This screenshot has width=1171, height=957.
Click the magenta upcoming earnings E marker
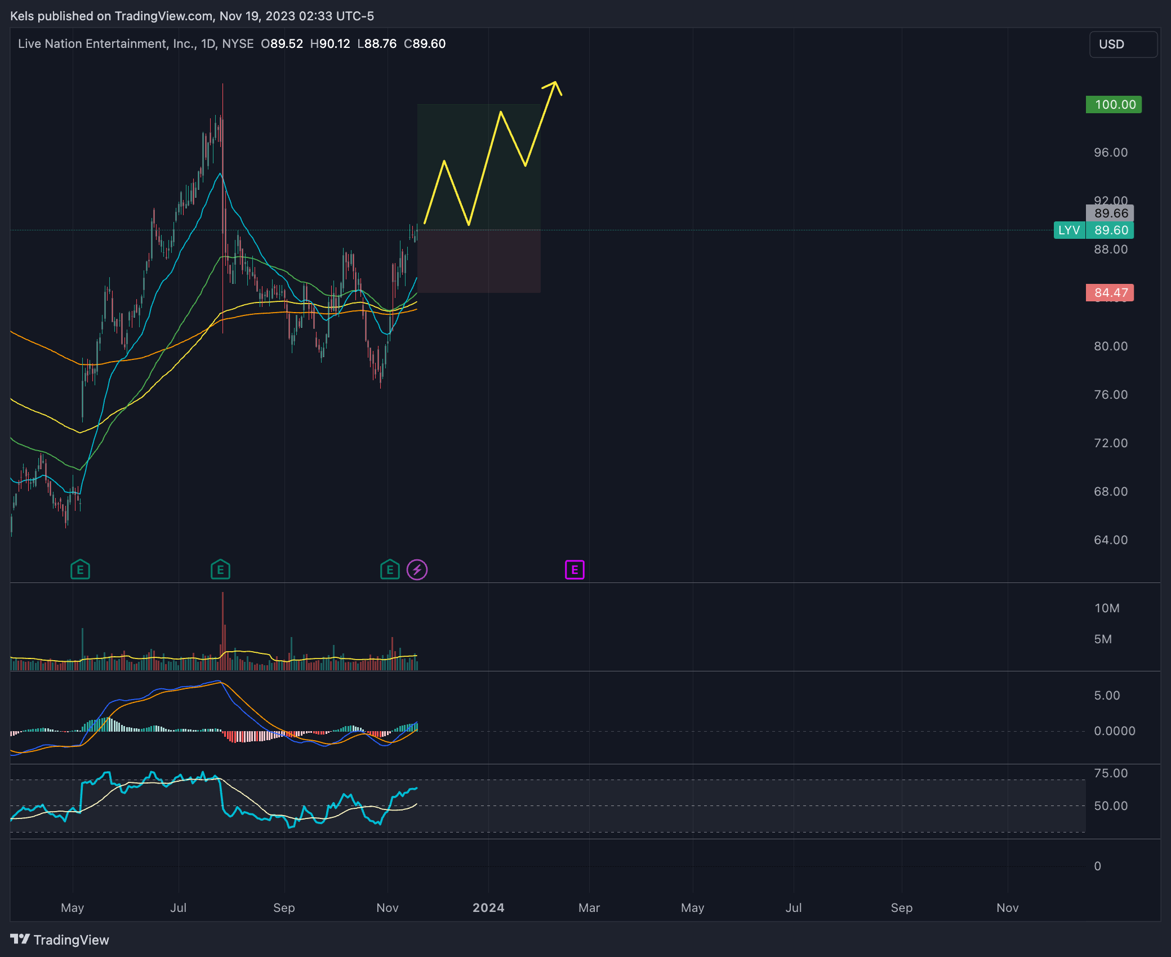[x=575, y=569]
